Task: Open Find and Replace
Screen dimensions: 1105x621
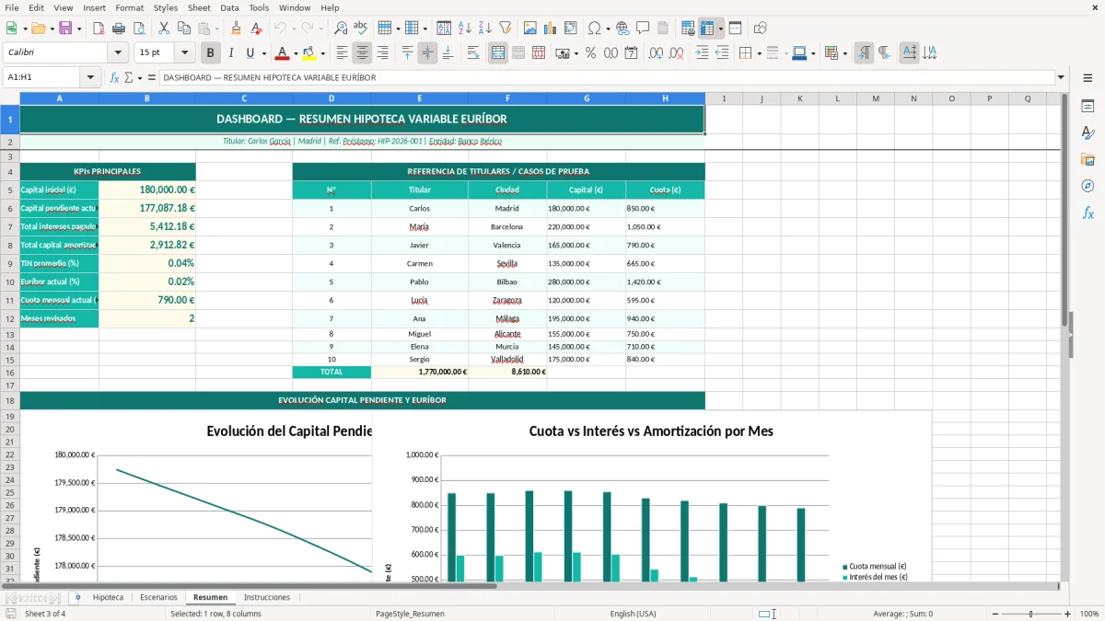Action: pyautogui.click(x=341, y=29)
